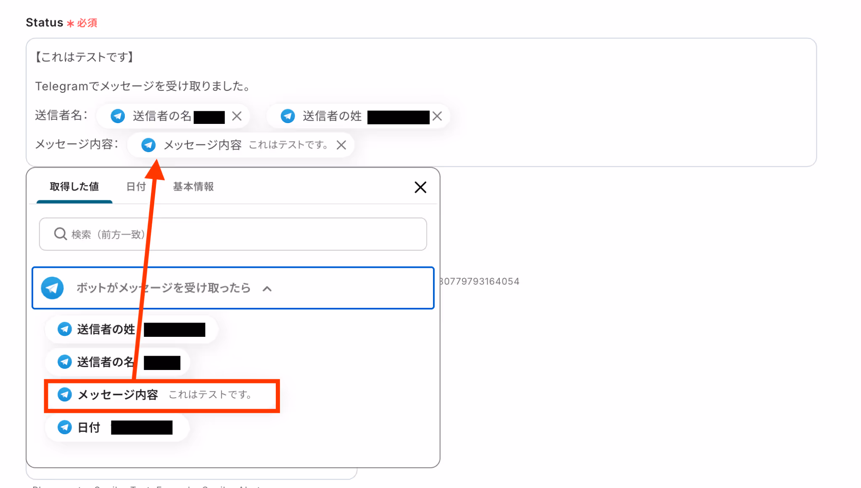This screenshot has height=488, width=861.
Task: Click Telegram icon in メッセージ内容 chip
Action: tap(148, 145)
